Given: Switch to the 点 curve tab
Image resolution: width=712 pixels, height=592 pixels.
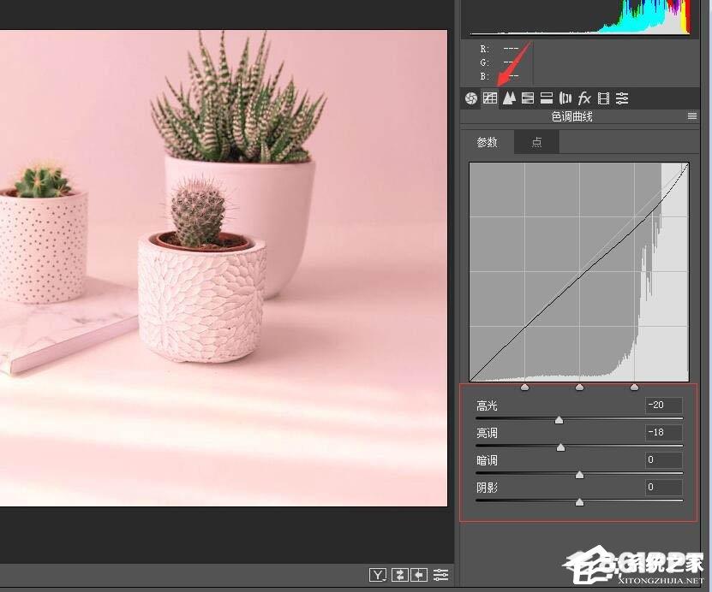Looking at the screenshot, I should tap(536, 142).
